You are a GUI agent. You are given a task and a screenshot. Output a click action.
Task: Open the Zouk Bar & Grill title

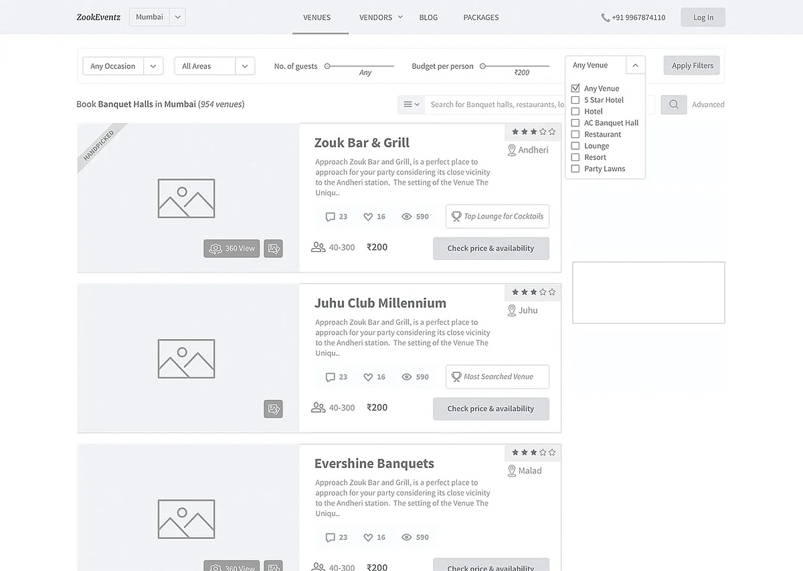coord(362,142)
